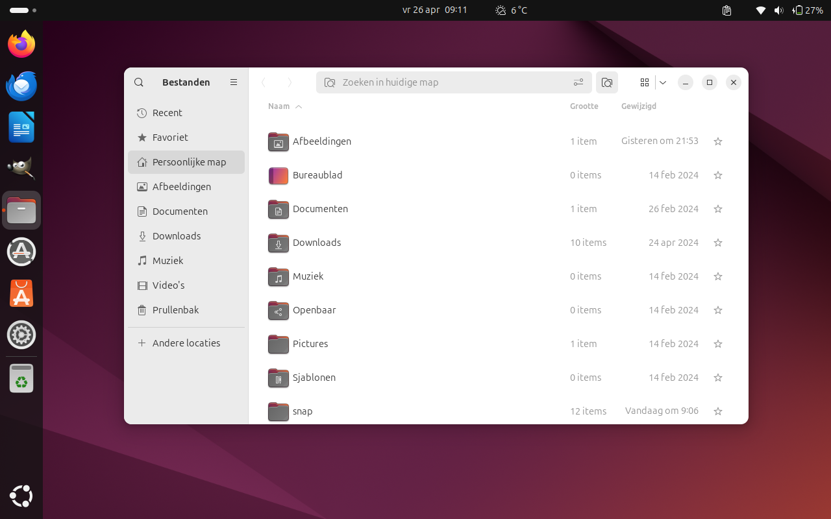Launch Firefox from the Ubuntu dock

(x=21, y=44)
